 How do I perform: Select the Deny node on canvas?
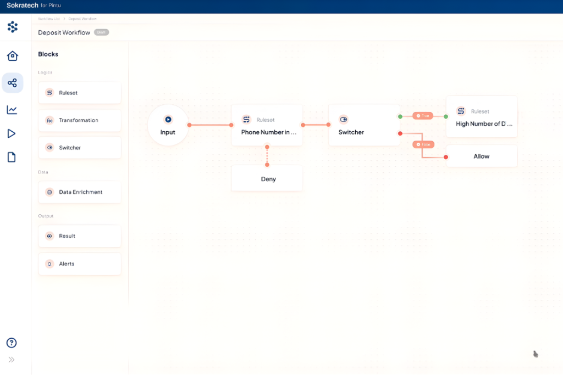point(267,178)
